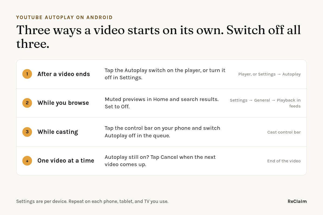Click the 'YOUTUBE AUTOPLAY ON ANDROID' overline

tap(64, 17)
